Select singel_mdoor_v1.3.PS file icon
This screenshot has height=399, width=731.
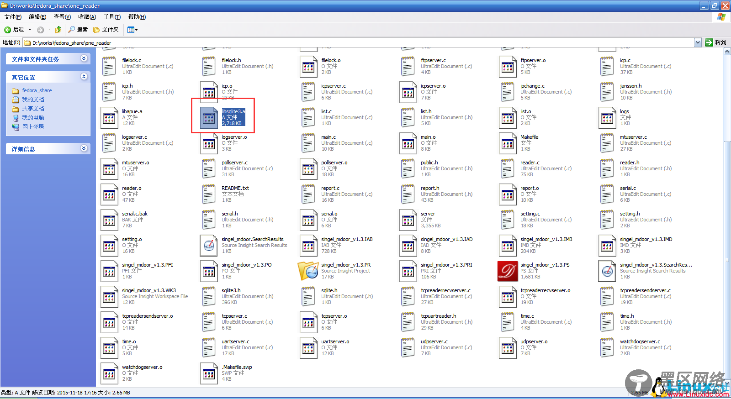508,271
